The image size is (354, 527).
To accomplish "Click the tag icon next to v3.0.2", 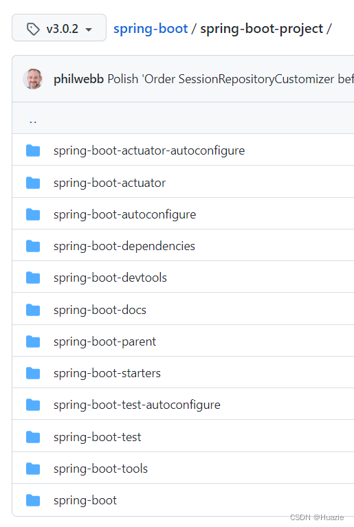I will (x=33, y=29).
